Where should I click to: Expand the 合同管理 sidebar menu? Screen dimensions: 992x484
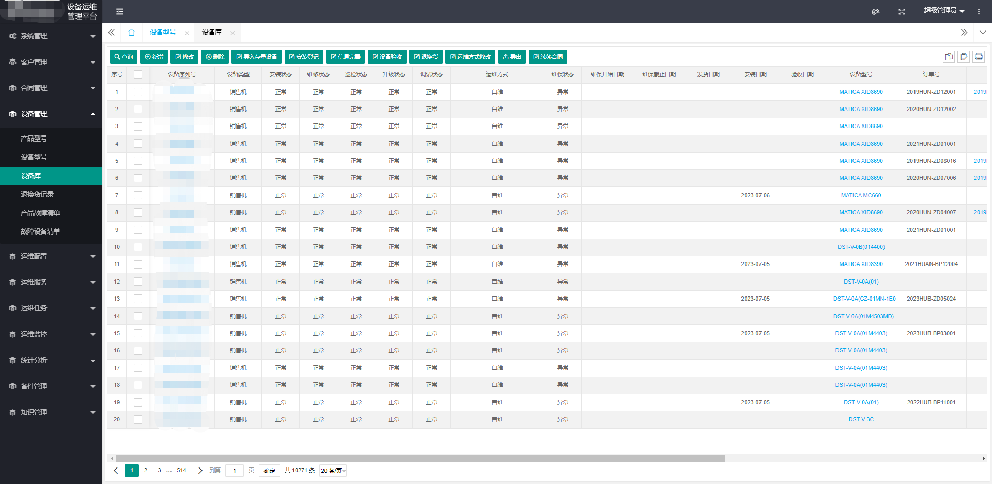(51, 88)
